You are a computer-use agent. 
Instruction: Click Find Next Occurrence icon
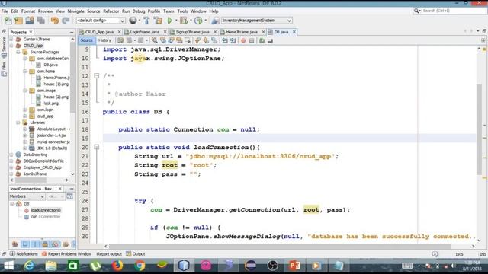(171, 40)
